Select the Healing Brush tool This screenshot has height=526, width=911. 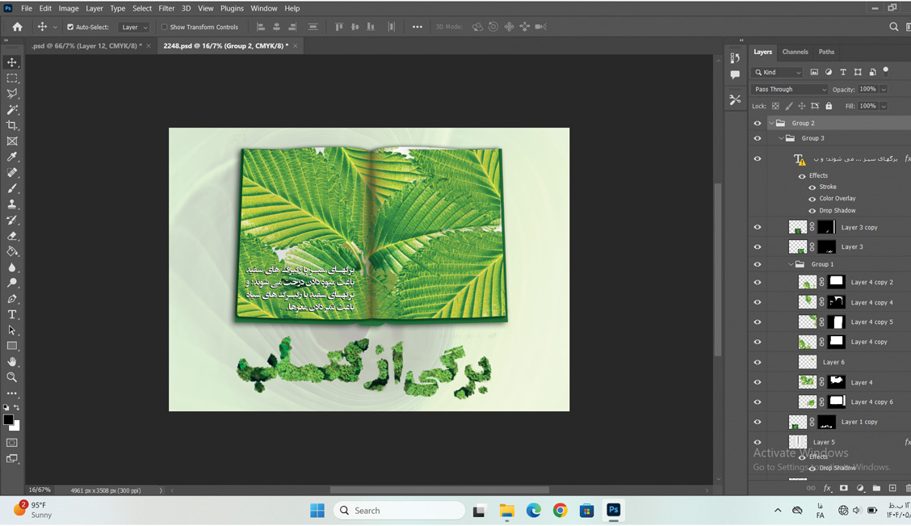(x=11, y=173)
